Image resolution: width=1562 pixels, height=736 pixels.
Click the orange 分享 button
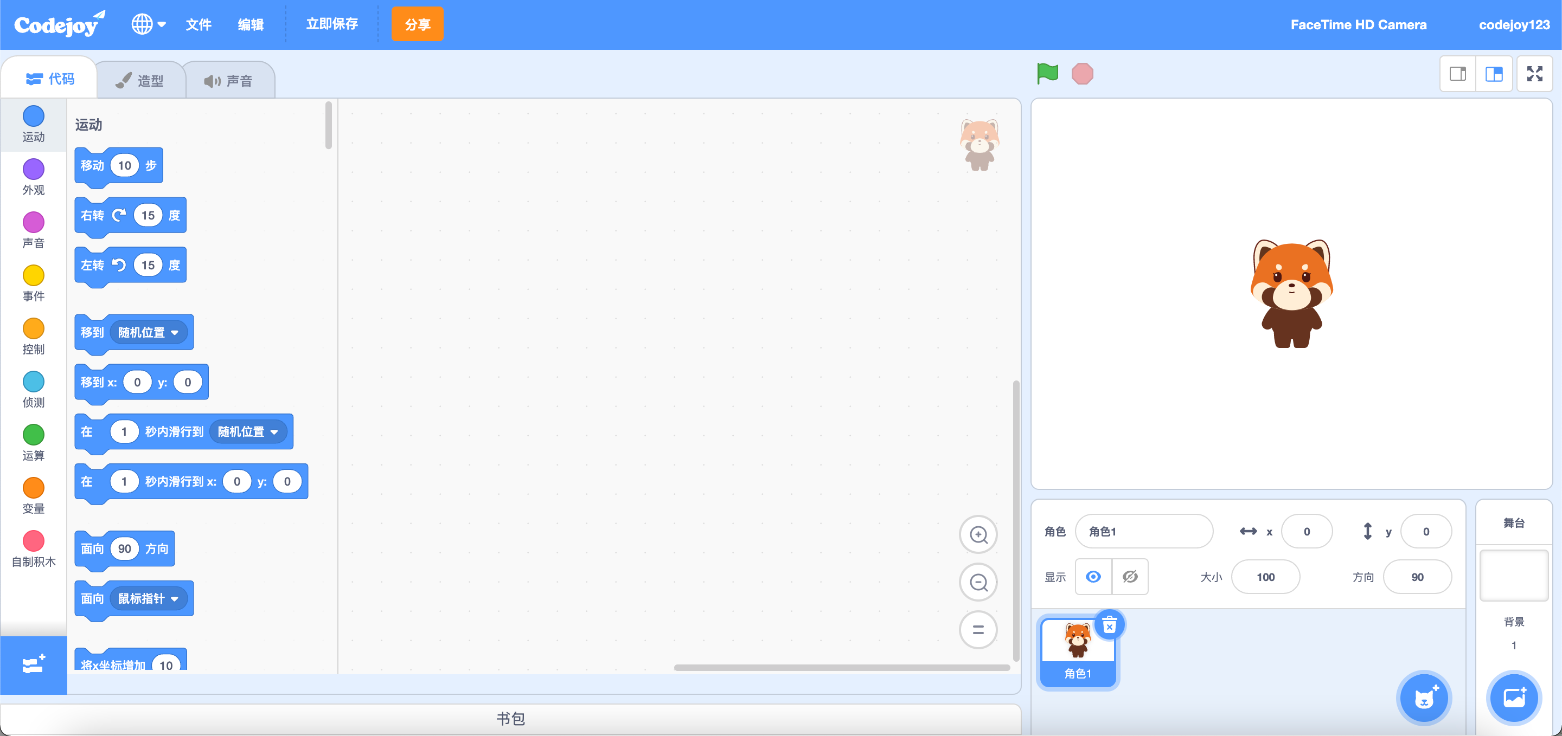pyautogui.click(x=417, y=24)
